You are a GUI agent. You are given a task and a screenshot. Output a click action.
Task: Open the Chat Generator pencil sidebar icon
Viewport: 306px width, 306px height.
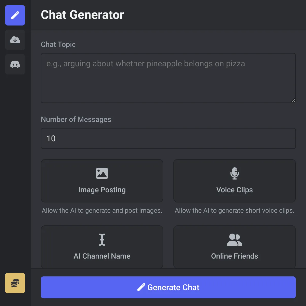point(15,15)
